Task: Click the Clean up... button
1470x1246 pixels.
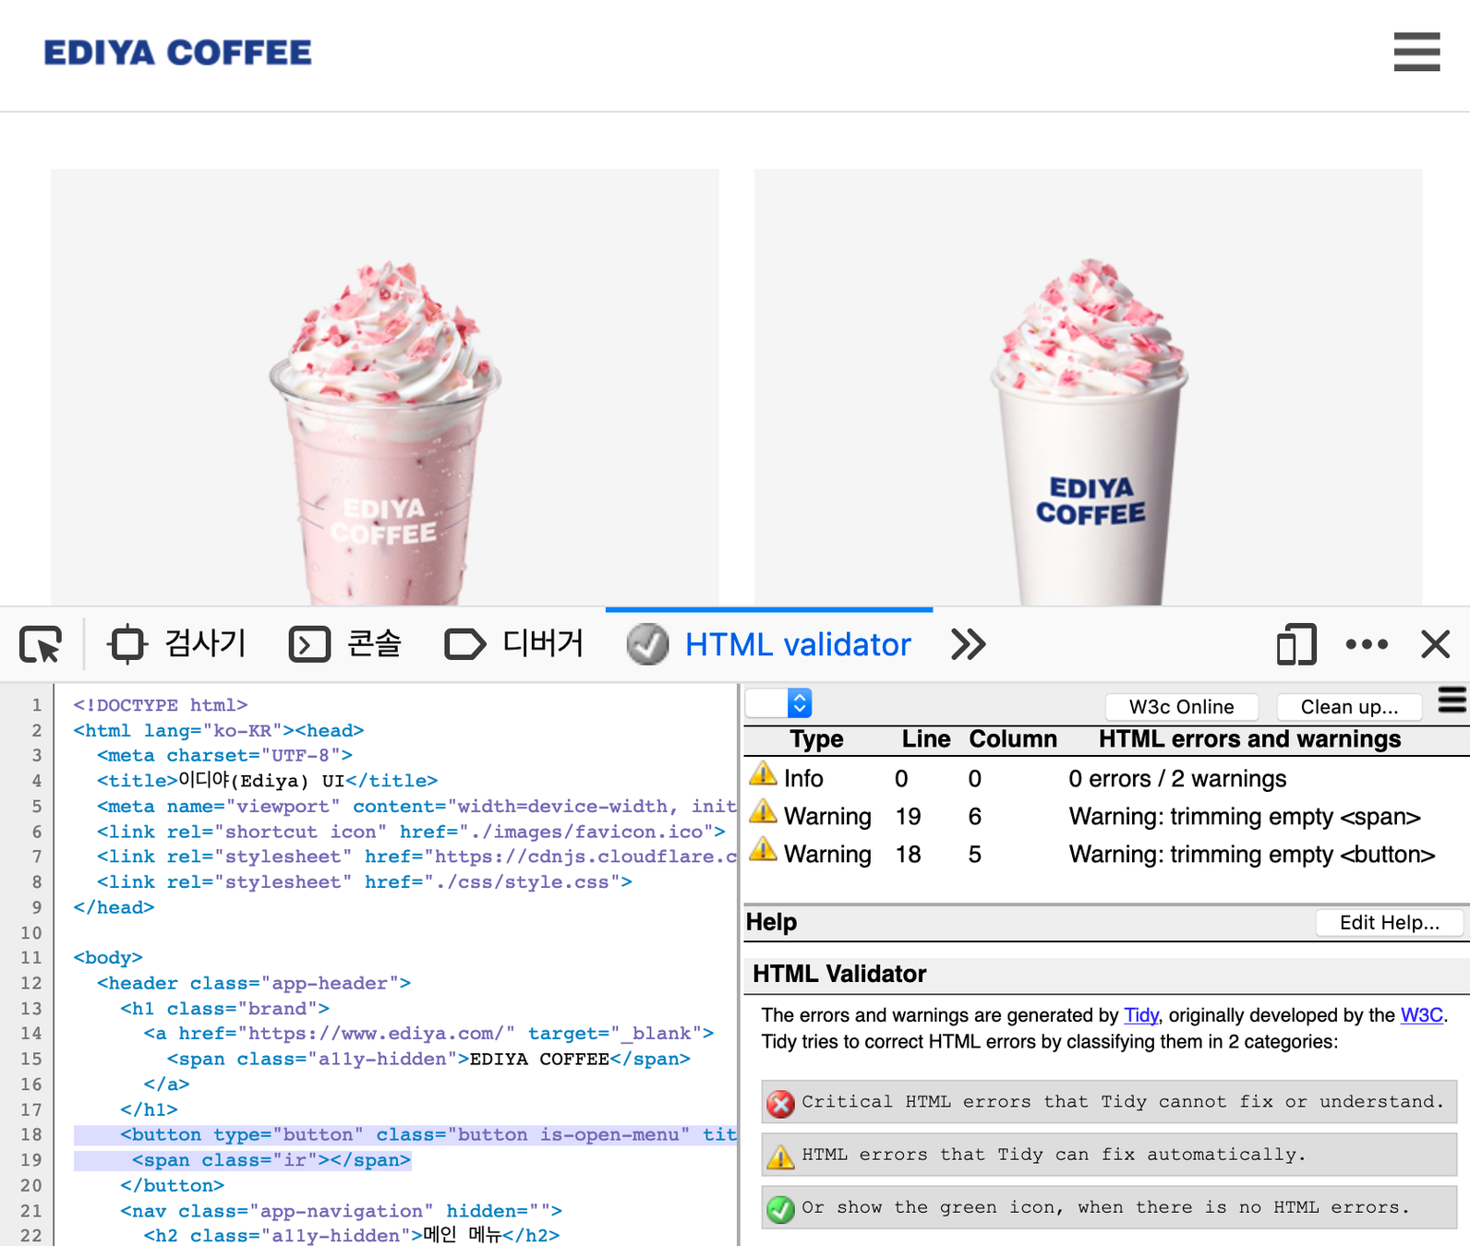Action: 1349,707
